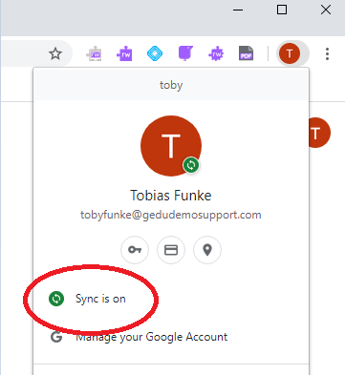Open saved passwords key icon
345x375 pixels.
click(135, 250)
